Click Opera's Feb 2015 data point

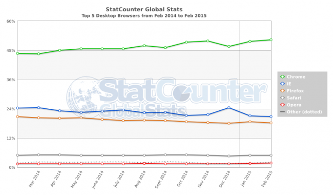point(271,163)
